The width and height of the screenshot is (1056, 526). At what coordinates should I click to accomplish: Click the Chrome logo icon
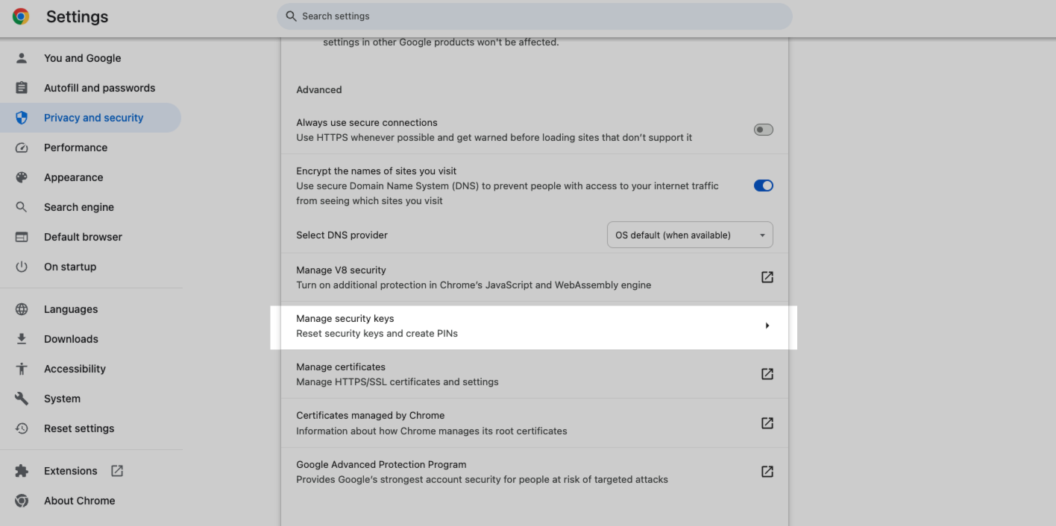click(x=21, y=16)
